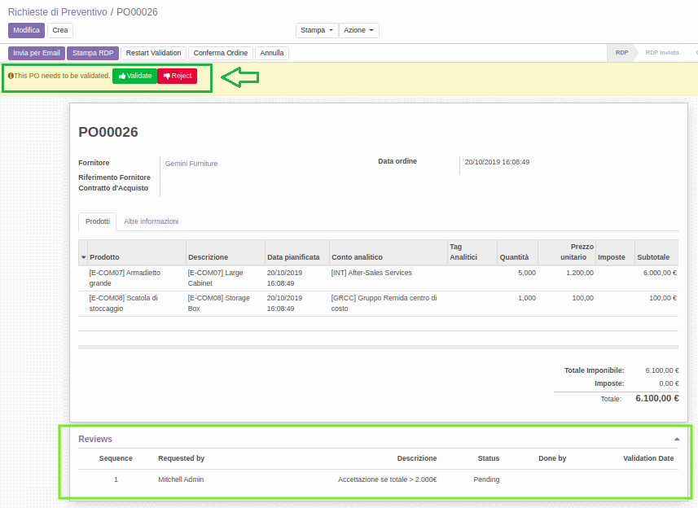Screen dimensions: 698x508
Task: Click the thumbs-up icon on Validate button
Action: [x=124, y=75]
